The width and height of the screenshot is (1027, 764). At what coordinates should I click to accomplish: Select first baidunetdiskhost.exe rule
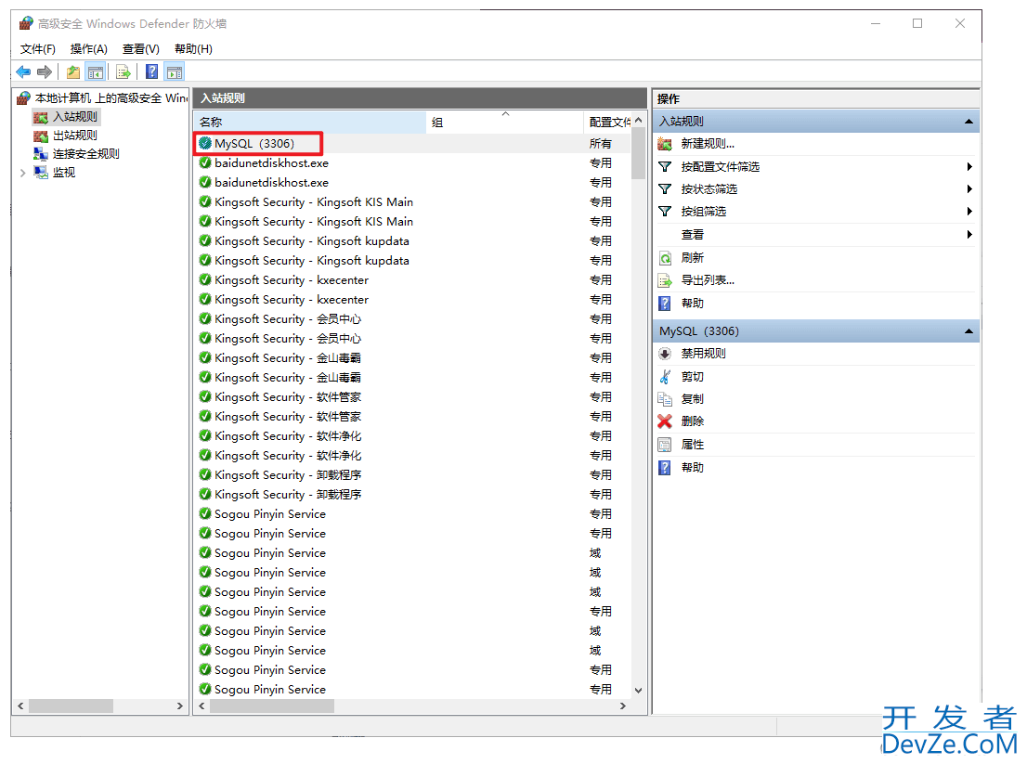coord(412,163)
